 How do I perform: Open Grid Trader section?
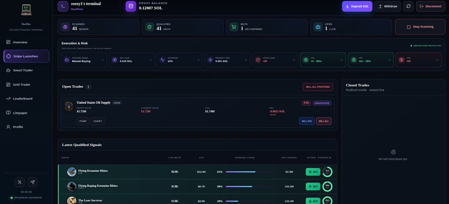26,85
